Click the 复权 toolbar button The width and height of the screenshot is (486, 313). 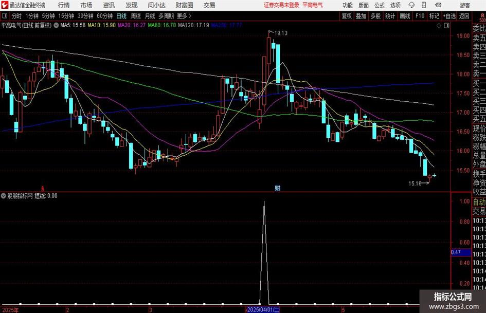(347, 16)
